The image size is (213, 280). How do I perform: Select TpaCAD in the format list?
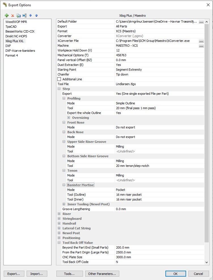pos(11,27)
